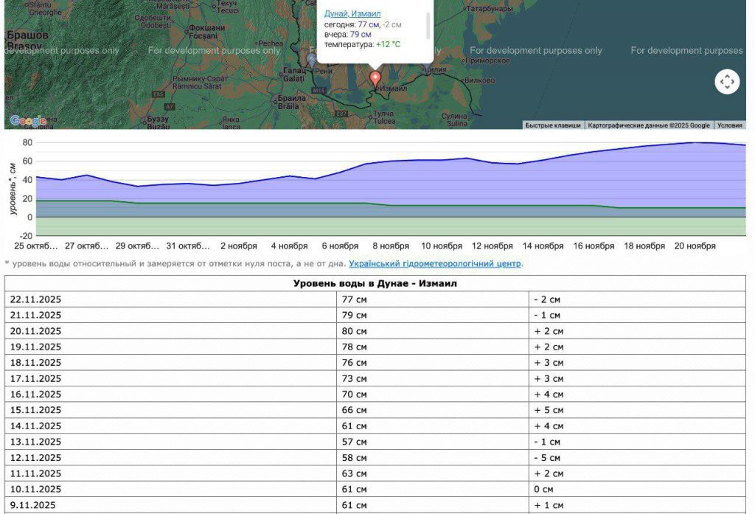Image resolution: width=755 pixels, height=514 pixels.
Task: Click the - 5 см change on 12.11.2025
Action: tap(549, 458)
